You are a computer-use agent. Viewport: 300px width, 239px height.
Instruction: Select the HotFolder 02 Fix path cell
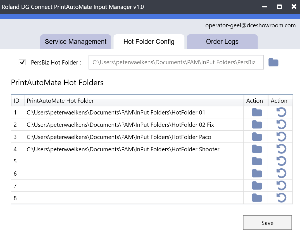coord(134,125)
